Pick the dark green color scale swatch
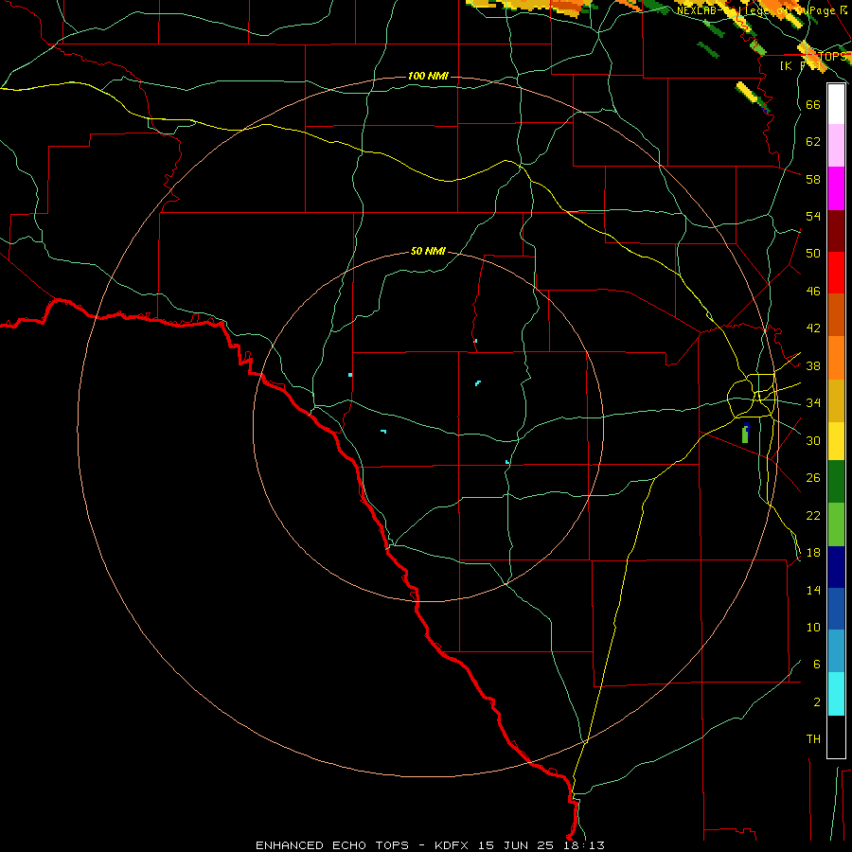This screenshot has width=852, height=852. click(x=836, y=482)
